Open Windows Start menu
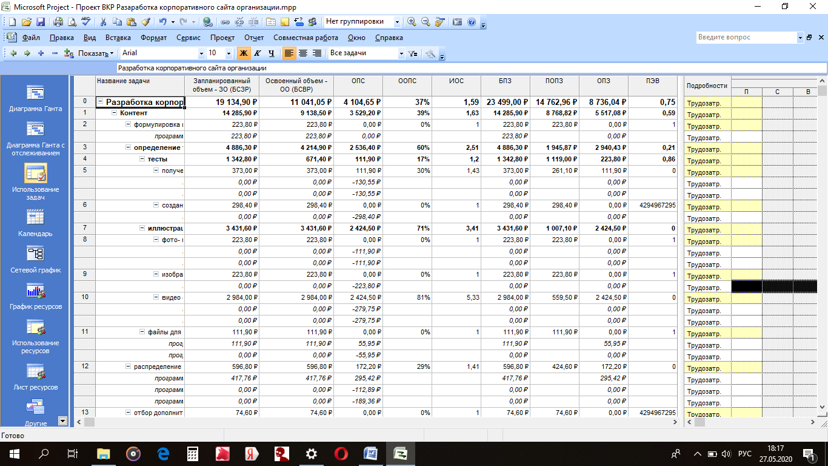 pyautogui.click(x=15, y=453)
